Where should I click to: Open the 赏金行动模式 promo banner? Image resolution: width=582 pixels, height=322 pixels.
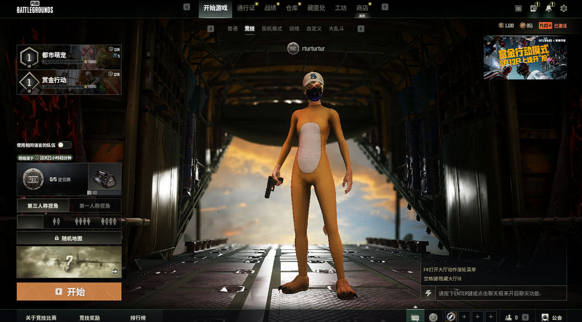[525, 58]
